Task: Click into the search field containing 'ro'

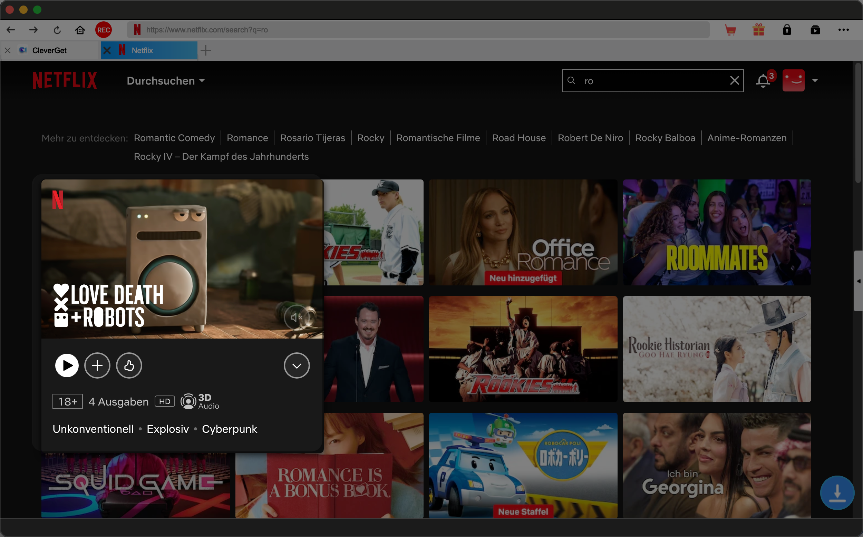Action: pyautogui.click(x=653, y=81)
